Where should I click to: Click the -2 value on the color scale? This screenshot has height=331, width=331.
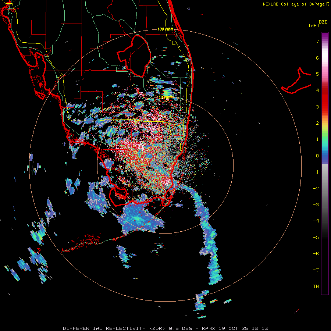(316, 189)
